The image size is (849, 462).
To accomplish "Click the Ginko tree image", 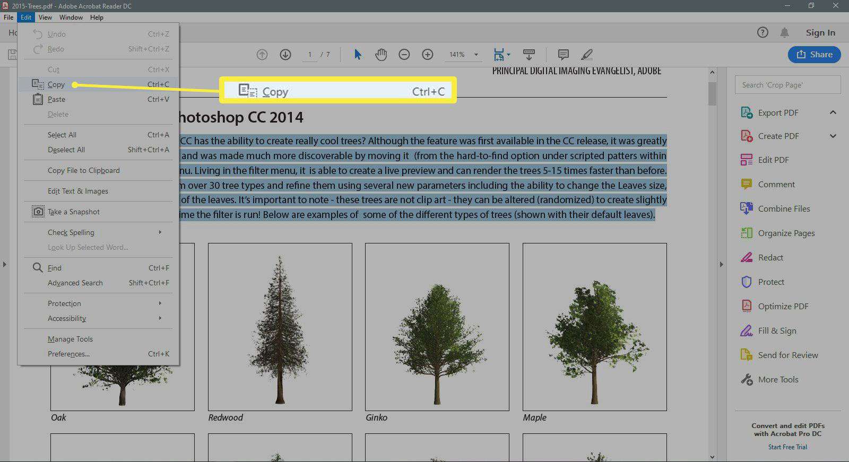I will [x=437, y=327].
